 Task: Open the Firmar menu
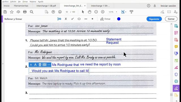click(25, 2)
